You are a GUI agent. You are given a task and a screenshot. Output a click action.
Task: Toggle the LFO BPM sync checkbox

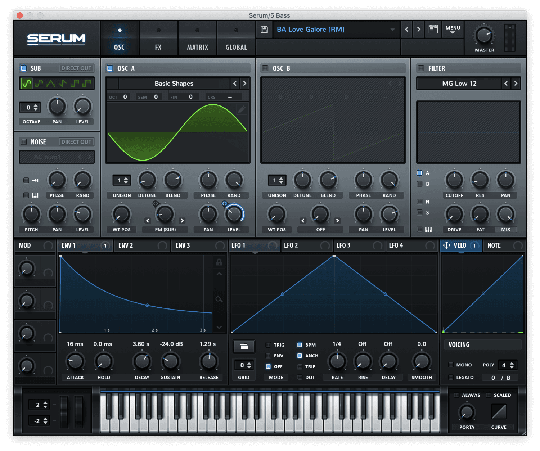[300, 345]
